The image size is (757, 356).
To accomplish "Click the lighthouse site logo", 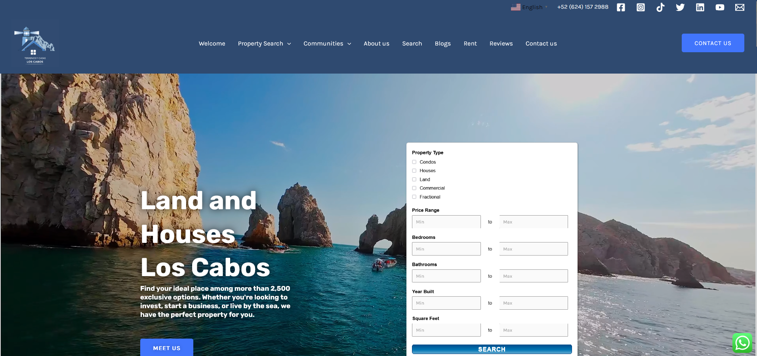I will pos(35,44).
